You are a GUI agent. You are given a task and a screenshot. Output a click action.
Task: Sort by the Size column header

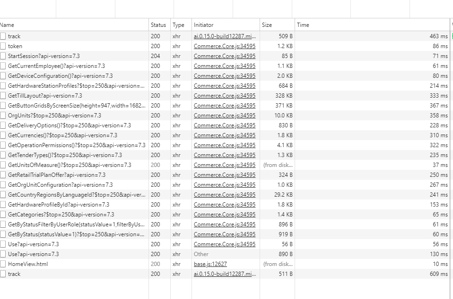tap(278, 25)
